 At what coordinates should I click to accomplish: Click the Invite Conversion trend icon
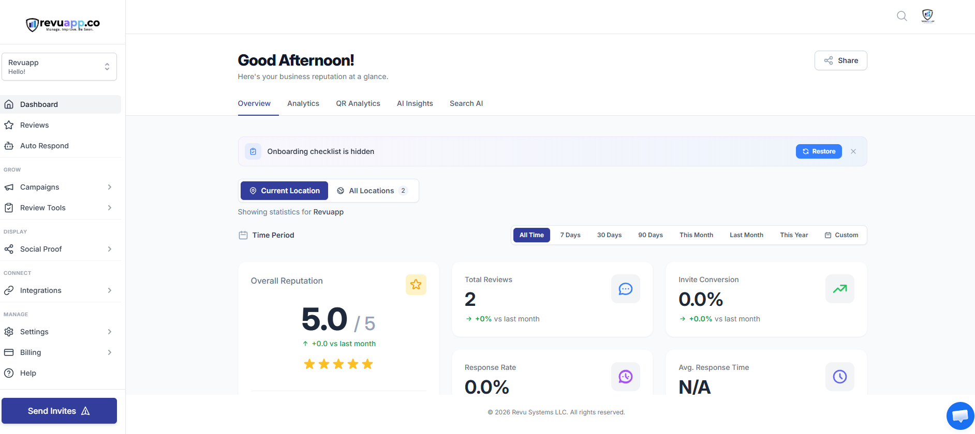click(x=840, y=289)
